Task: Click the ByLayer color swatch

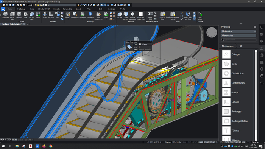Action: pyautogui.click(x=140, y=44)
